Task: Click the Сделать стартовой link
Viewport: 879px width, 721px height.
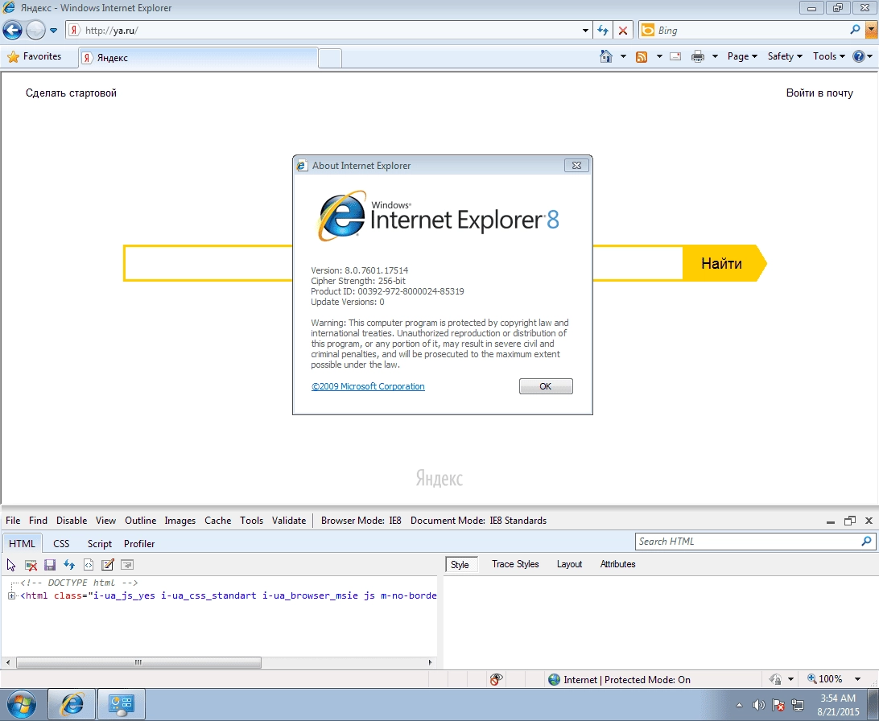Action: [71, 93]
